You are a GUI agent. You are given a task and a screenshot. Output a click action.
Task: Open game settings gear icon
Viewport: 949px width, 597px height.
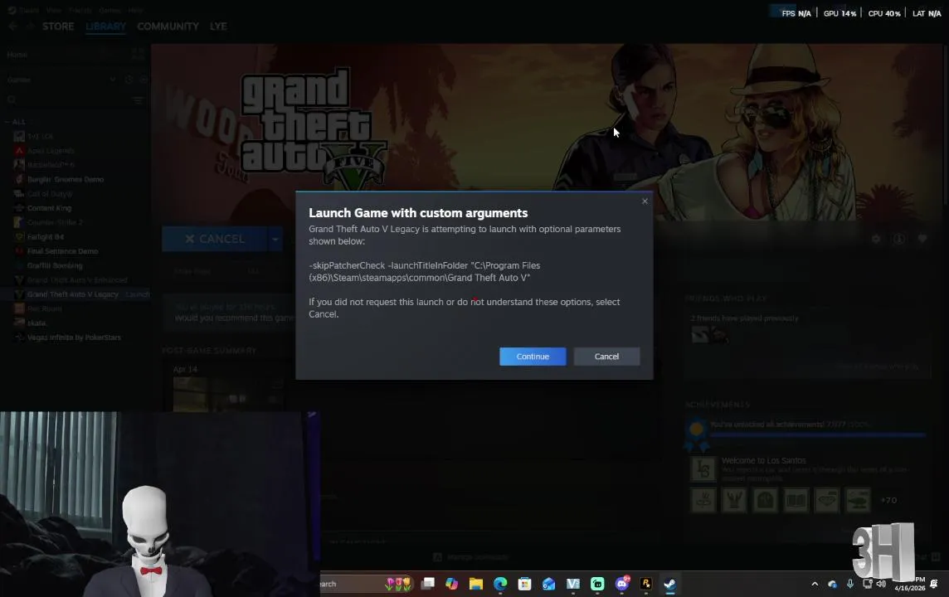point(876,239)
